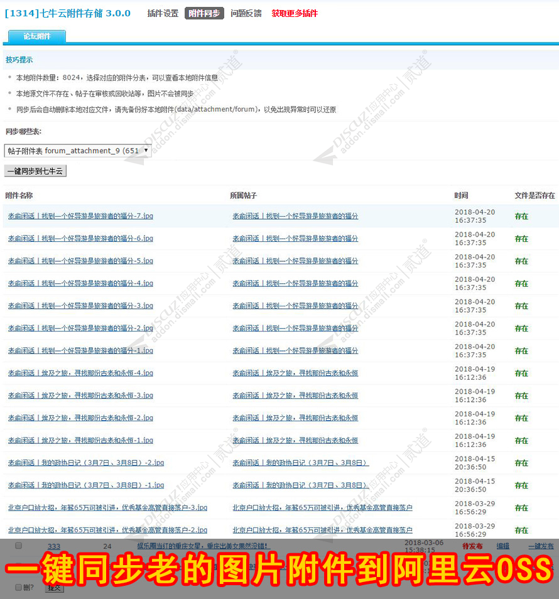Screen dimensions: 559x599
Task: Open the 问题反馈 menu item
Action: [x=246, y=13]
